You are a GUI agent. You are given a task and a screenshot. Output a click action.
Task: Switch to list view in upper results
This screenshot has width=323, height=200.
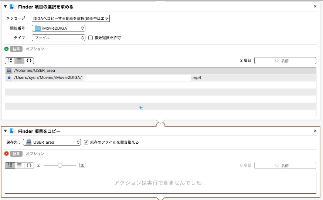click(19, 60)
